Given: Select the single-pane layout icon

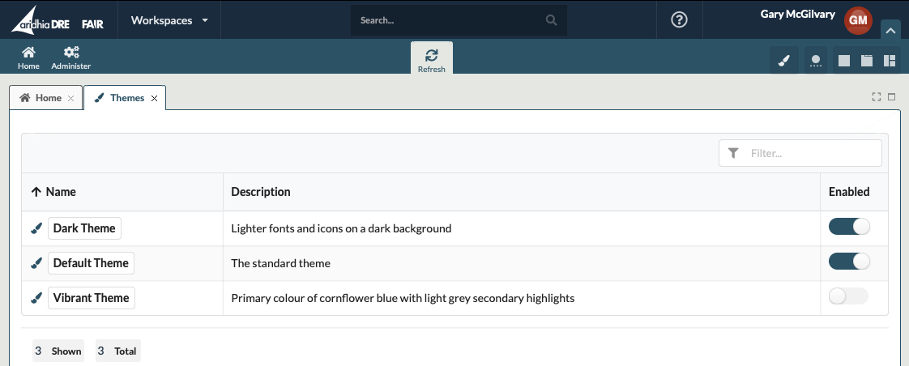Looking at the screenshot, I should [x=843, y=61].
